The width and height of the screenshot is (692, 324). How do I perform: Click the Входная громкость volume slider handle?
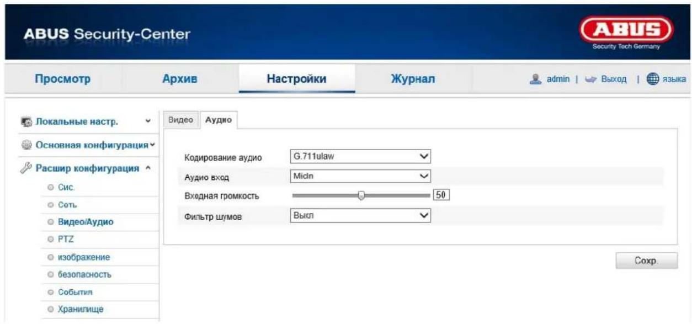361,195
